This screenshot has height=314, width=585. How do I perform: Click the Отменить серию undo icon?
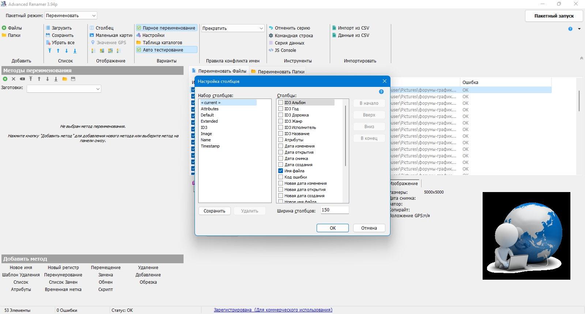point(271,28)
